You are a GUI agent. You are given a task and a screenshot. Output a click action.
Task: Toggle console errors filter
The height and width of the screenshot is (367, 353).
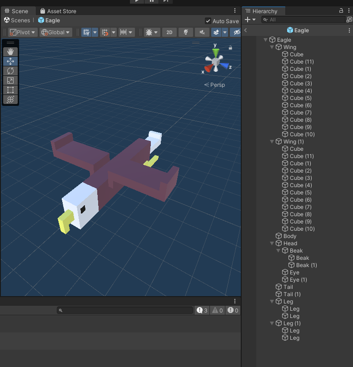[x=233, y=310]
